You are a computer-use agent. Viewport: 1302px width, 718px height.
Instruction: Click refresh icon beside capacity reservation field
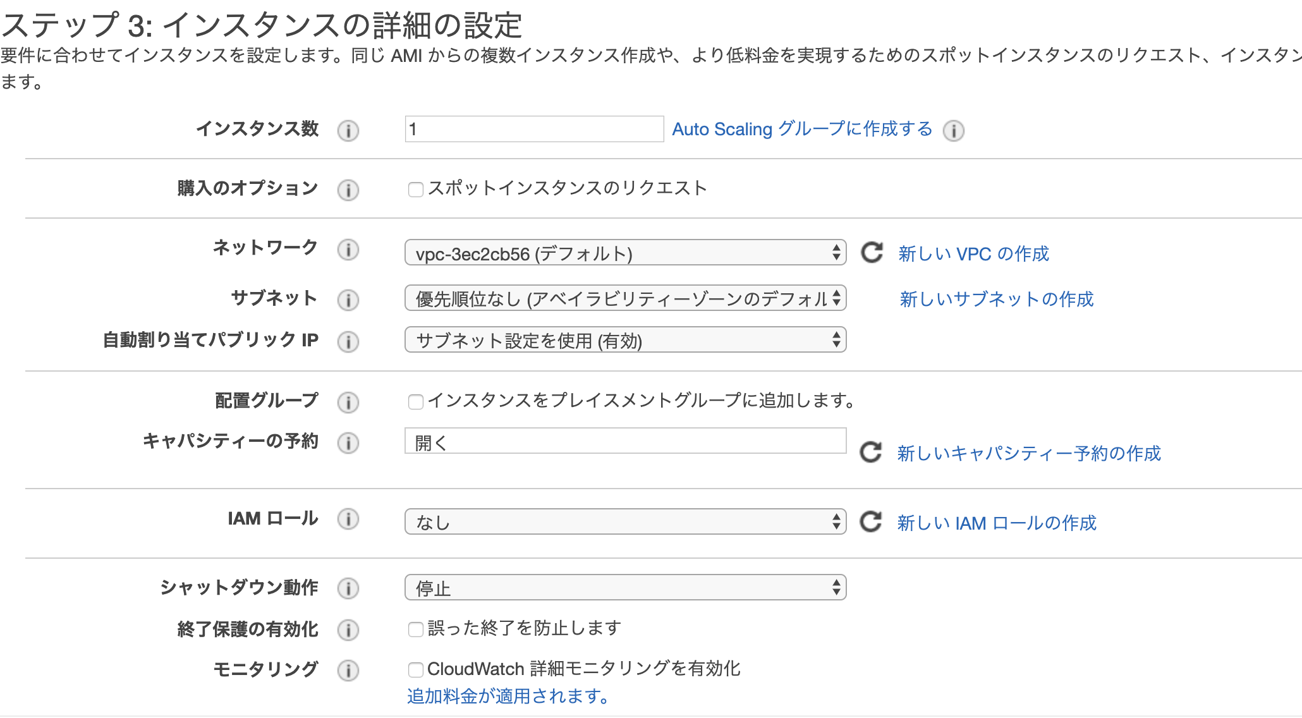(871, 452)
